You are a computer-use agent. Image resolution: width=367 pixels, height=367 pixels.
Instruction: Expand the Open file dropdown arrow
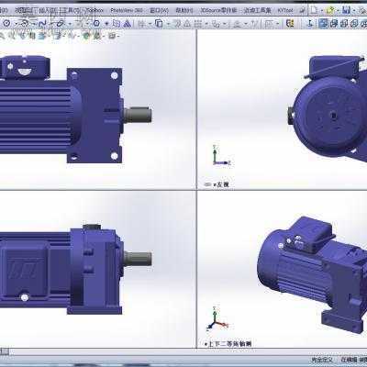click(338, 10)
